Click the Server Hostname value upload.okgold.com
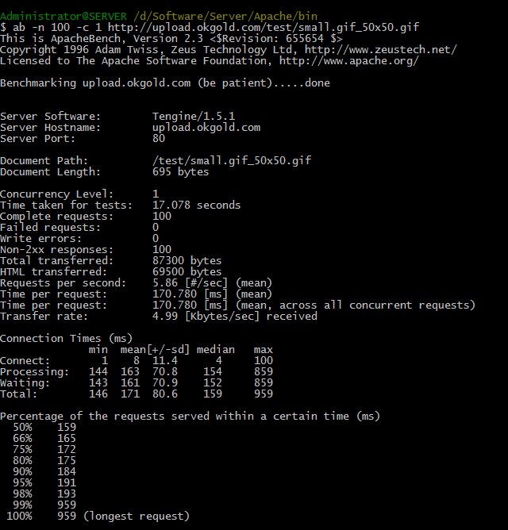The height and width of the screenshot is (530, 508). pyautogui.click(x=206, y=128)
